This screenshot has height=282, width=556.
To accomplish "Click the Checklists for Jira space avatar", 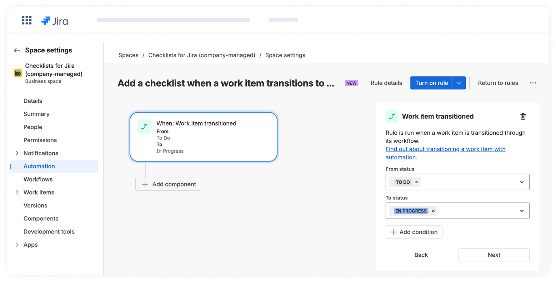I will (x=17, y=73).
